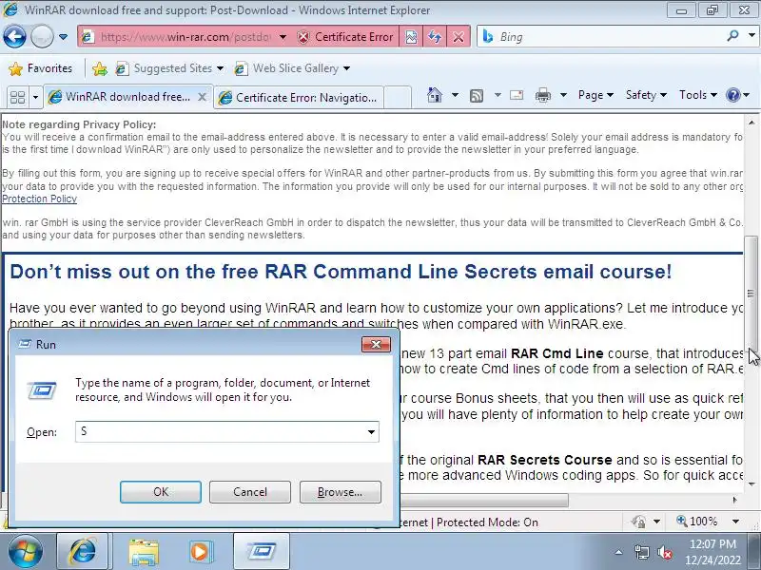Start search with the magnifier icon
This screenshot has width=761, height=570.
[732, 36]
